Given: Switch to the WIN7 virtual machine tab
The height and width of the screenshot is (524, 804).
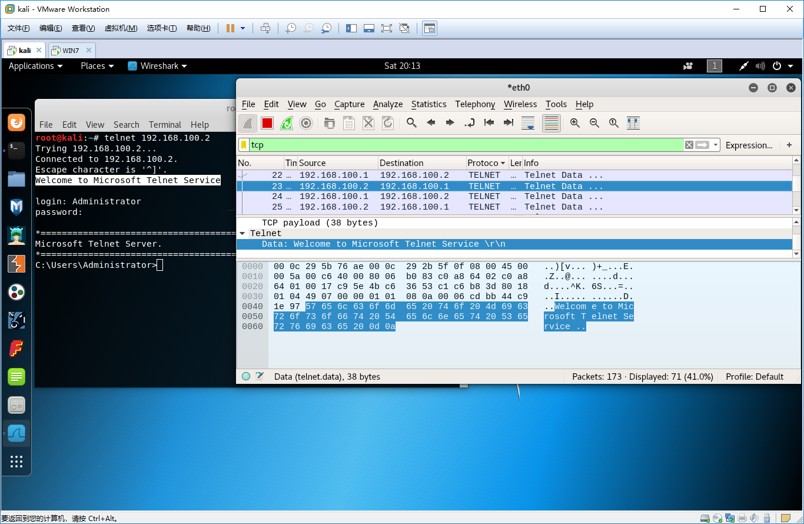Looking at the screenshot, I should pyautogui.click(x=71, y=51).
